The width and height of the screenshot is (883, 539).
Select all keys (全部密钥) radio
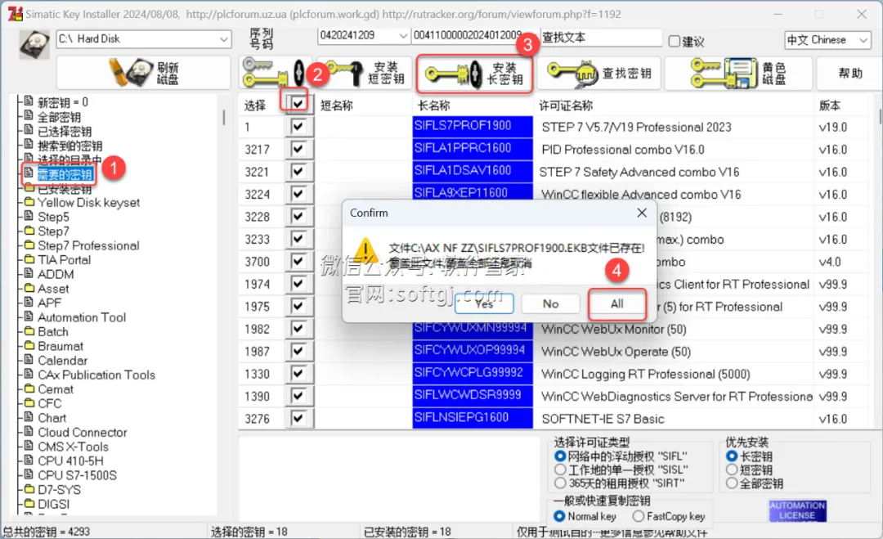[732, 483]
